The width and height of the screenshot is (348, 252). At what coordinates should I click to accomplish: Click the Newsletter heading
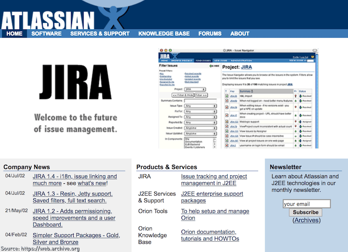coord(286,167)
